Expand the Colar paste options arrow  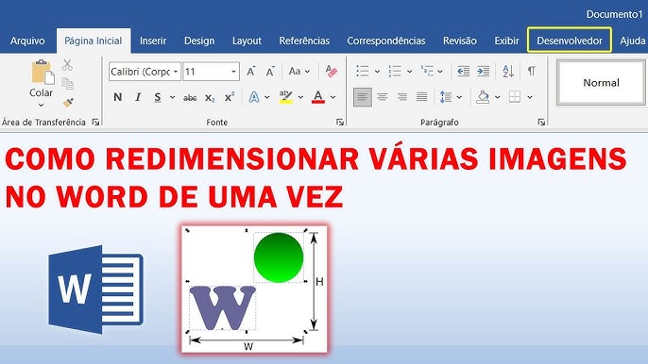click(x=41, y=105)
